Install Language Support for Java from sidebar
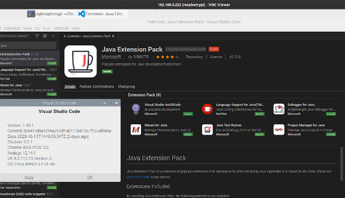This screenshot has height=198, width=345. tap(52, 78)
